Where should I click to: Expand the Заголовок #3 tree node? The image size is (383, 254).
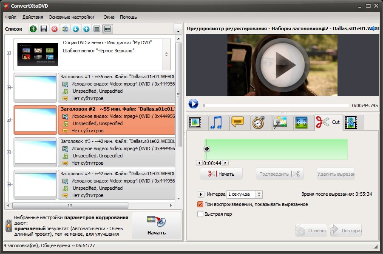9,152
